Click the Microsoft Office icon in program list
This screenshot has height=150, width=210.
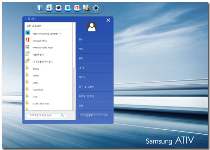tap(28, 40)
